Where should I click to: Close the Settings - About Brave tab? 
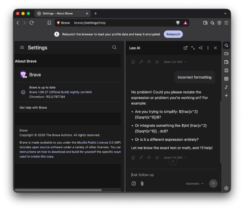87,13
